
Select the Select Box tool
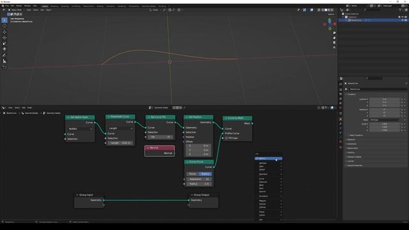click(x=4, y=20)
